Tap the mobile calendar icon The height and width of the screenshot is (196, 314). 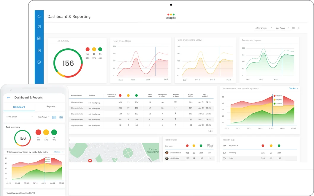pos(54,117)
